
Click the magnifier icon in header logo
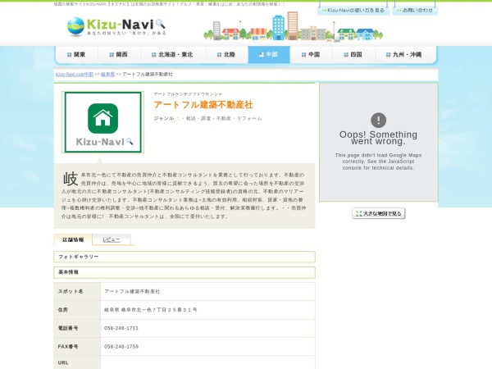pyautogui.click(x=161, y=24)
